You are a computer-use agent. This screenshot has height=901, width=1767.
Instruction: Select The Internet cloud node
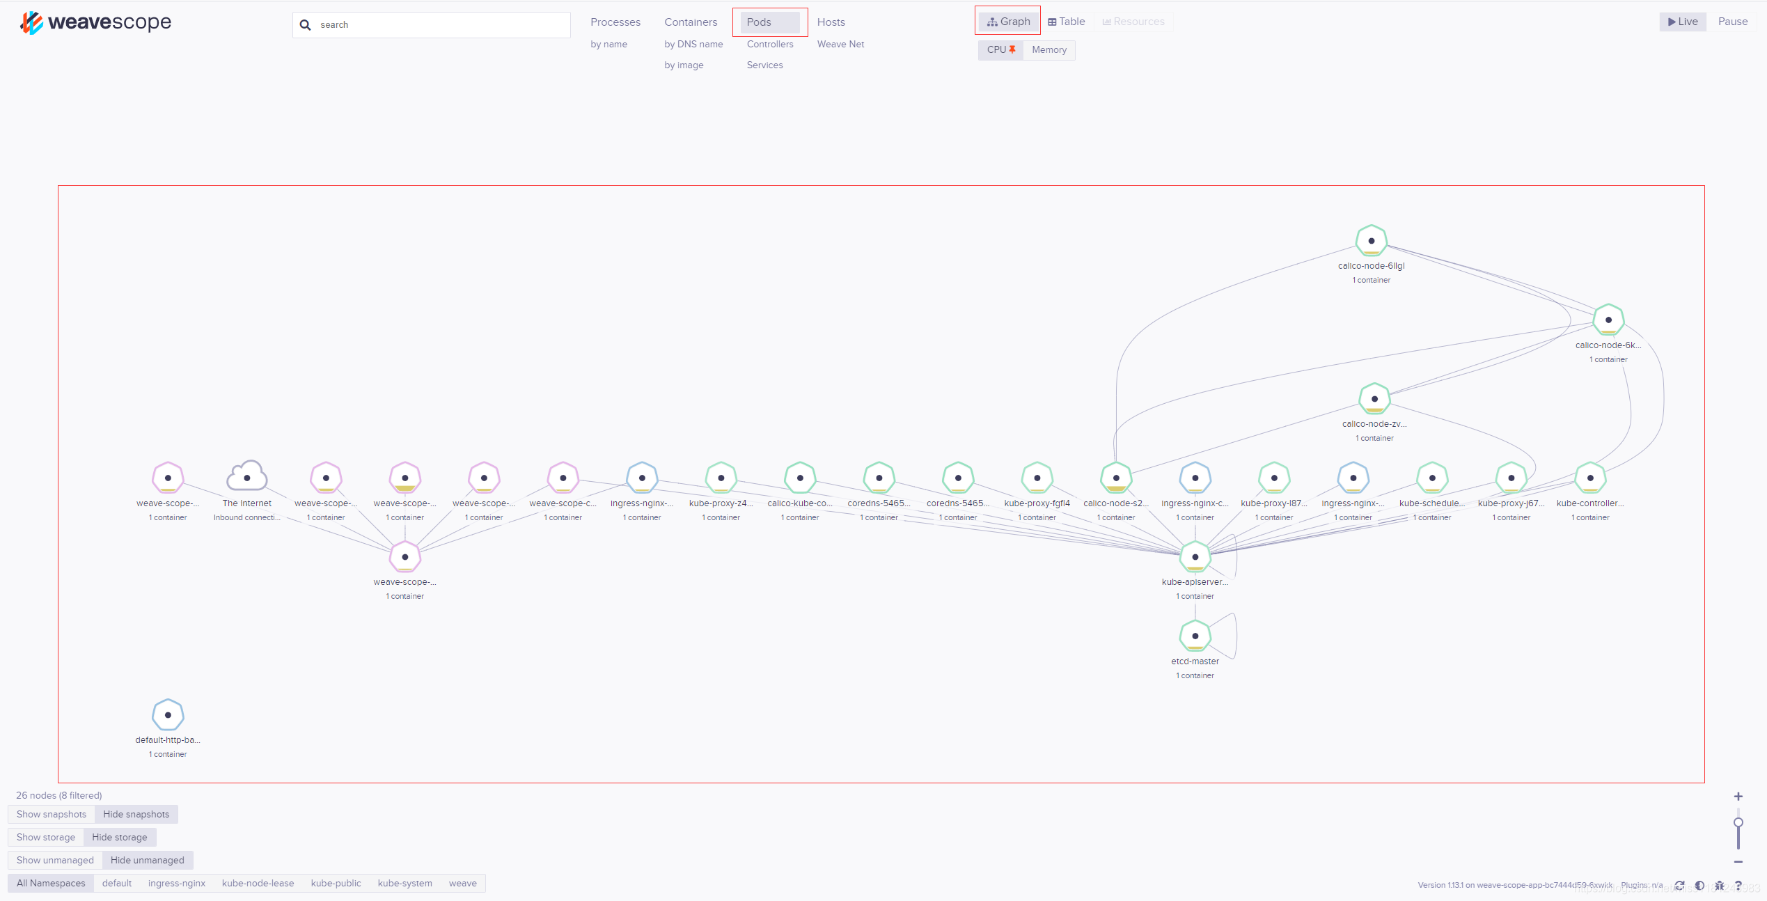pos(247,478)
